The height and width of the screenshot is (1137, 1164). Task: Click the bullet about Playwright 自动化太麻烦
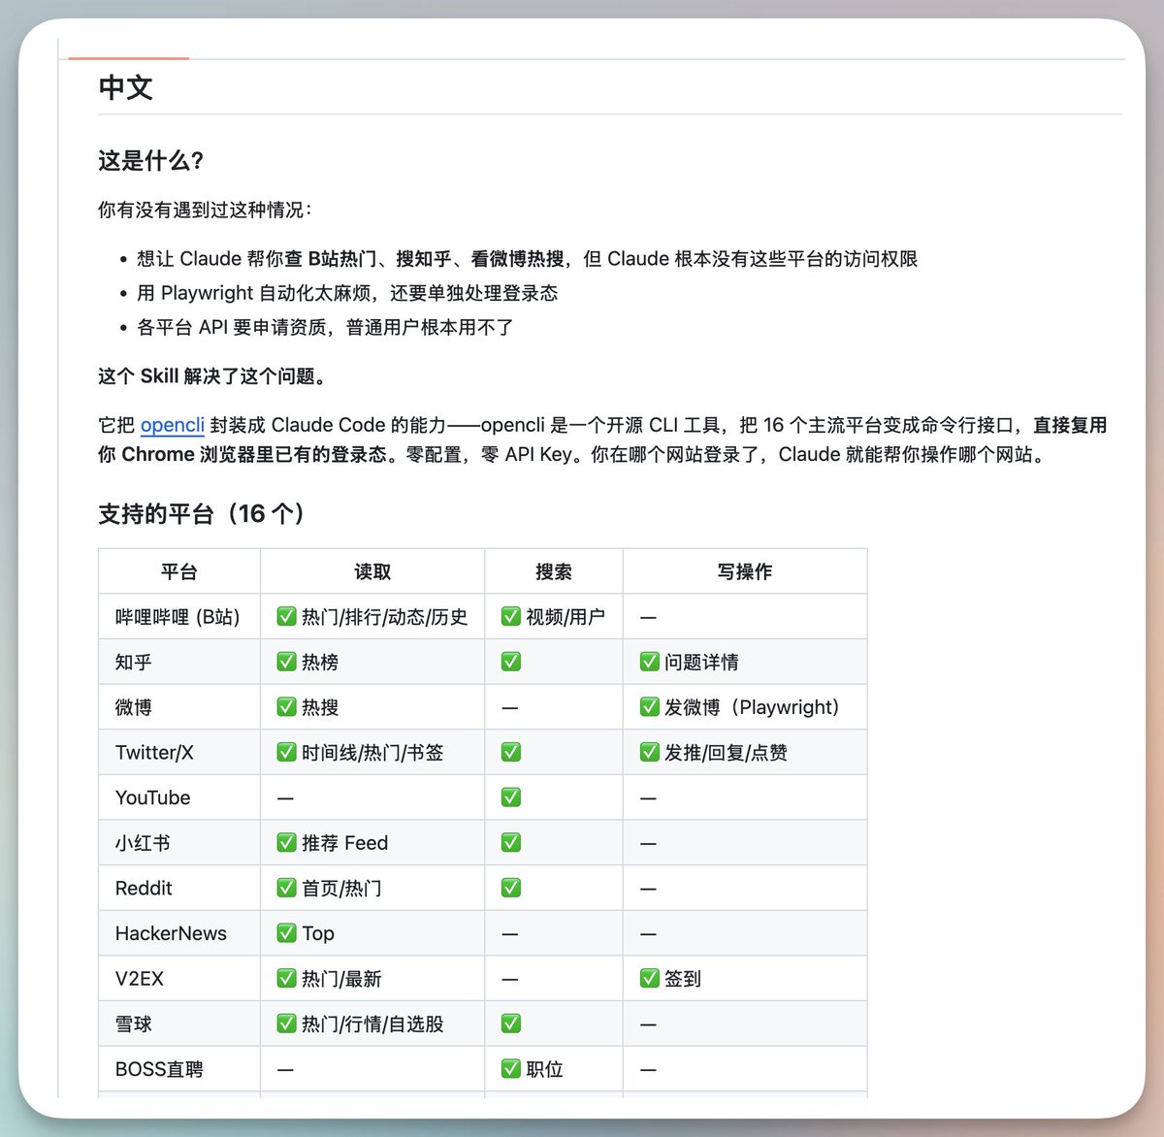(347, 293)
